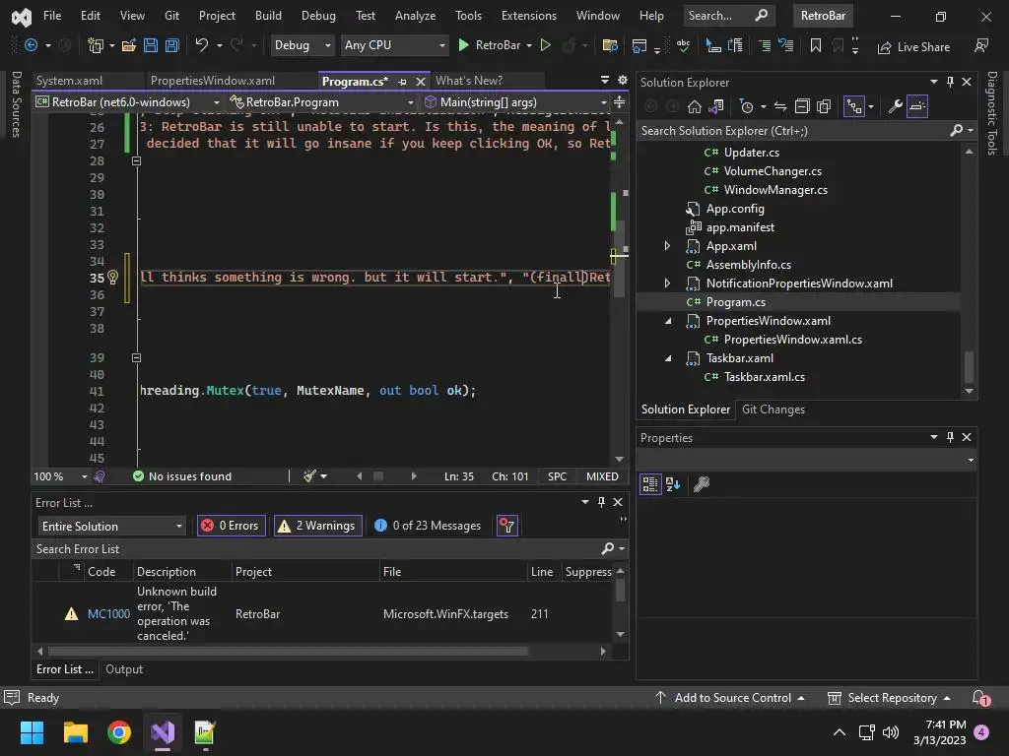Click the New Project toolbar icon
Image resolution: width=1009 pixels, height=756 pixels.
tap(96, 45)
